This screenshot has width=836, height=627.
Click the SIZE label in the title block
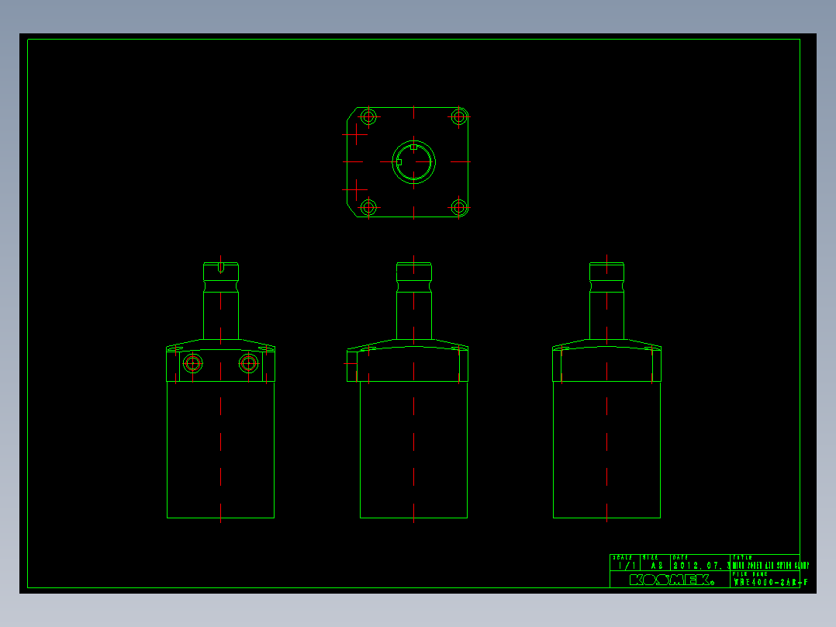[651, 558]
